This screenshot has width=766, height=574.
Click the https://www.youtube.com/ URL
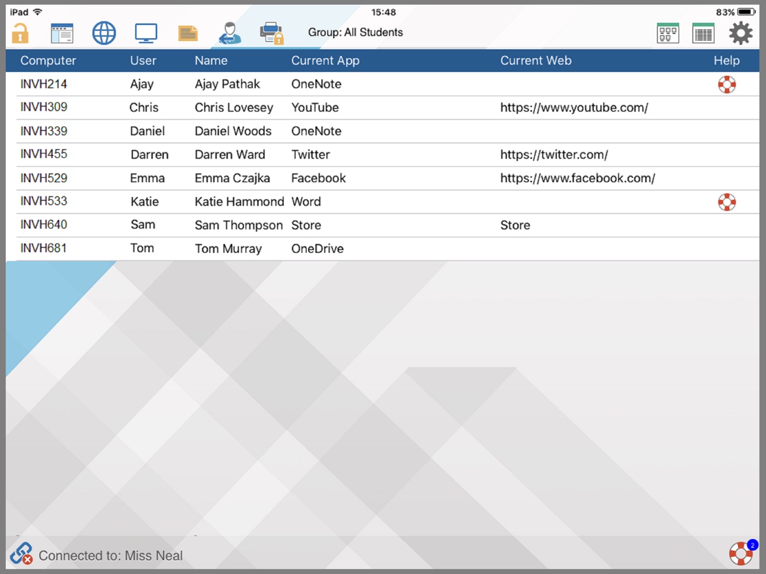574,107
